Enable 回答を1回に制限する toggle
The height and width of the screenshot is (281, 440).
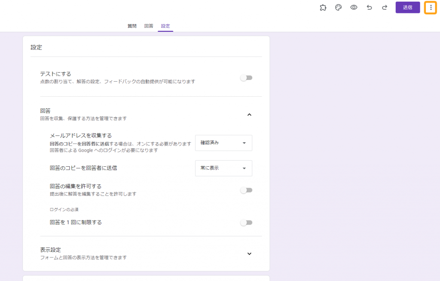coord(246,223)
